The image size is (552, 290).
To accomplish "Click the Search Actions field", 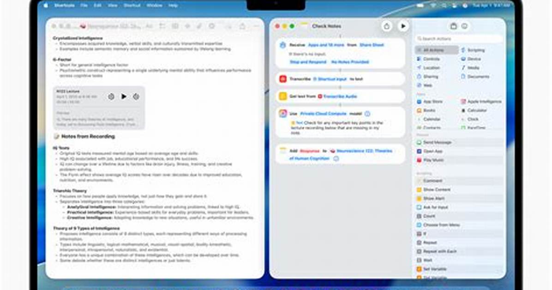I will click(459, 38).
